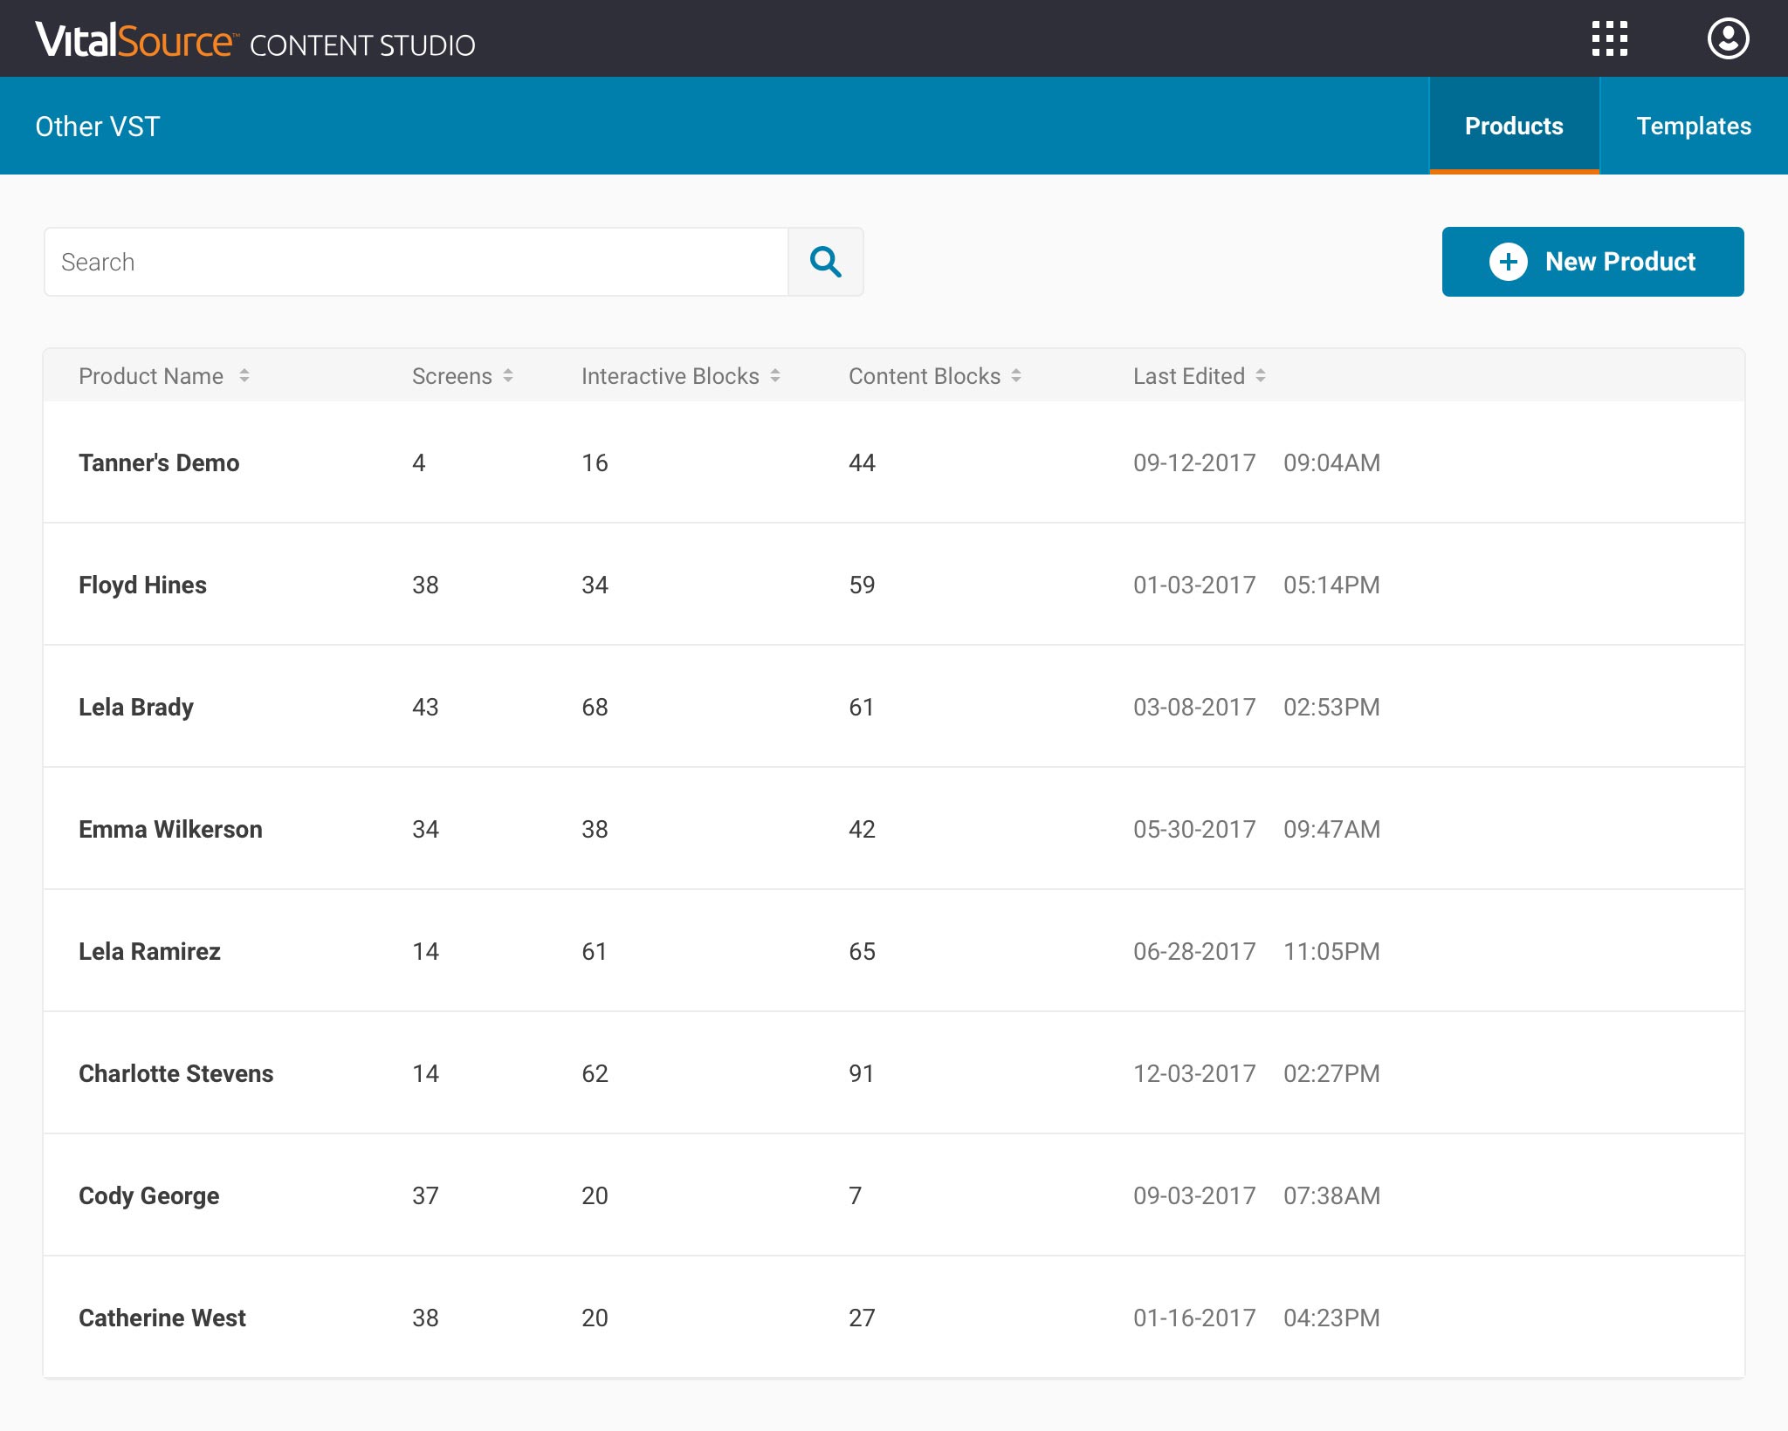Screen dimensions: 1788x1431
Task: Sort by Screens column arrows
Action: tap(508, 376)
